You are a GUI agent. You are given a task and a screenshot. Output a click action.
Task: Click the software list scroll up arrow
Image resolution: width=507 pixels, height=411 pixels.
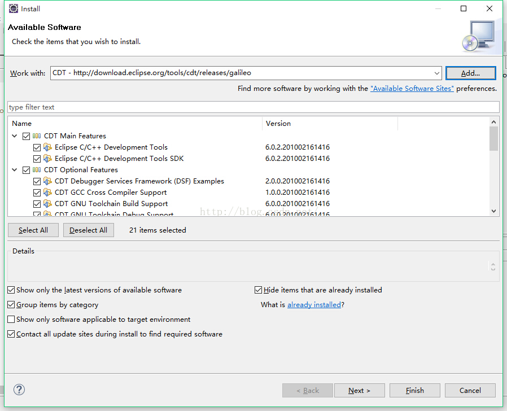[493, 123]
